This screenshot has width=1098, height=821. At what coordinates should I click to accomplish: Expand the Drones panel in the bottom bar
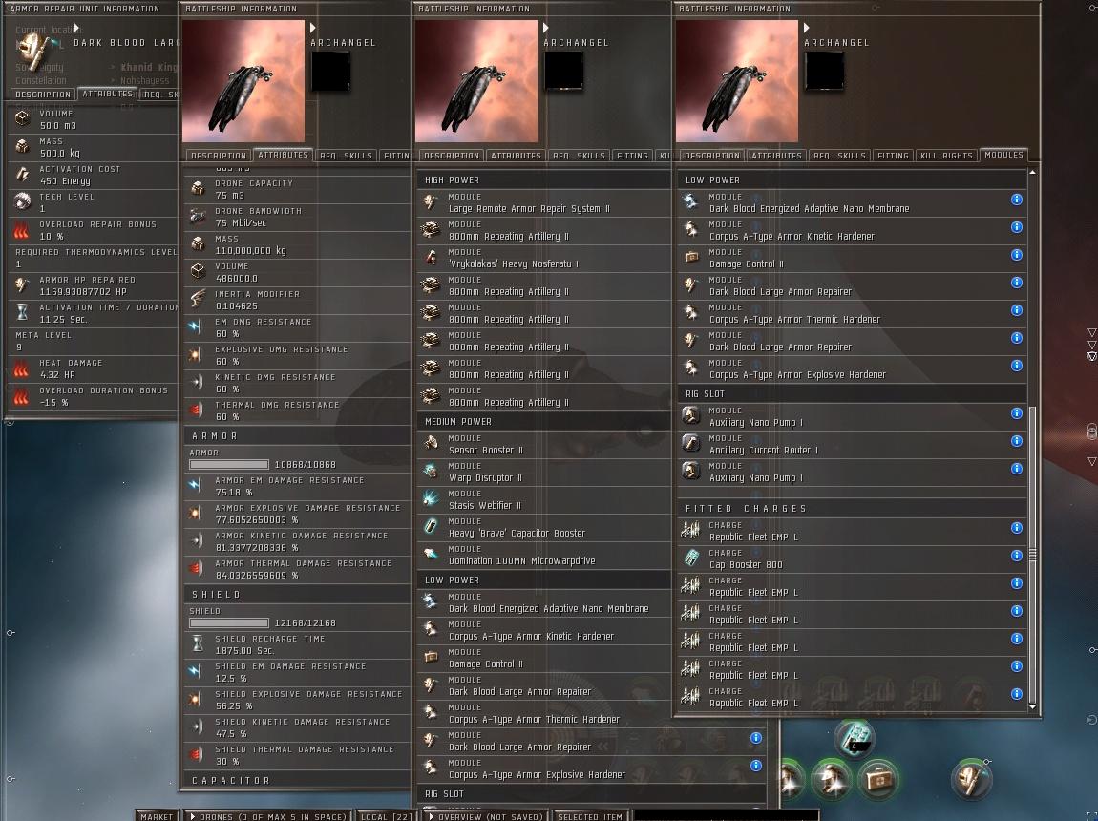(x=268, y=816)
